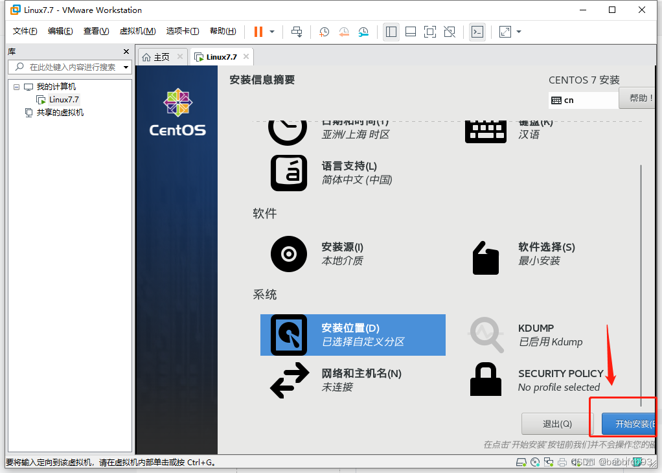The width and height of the screenshot is (662, 473).
Task: Collapse the 我的计算机 tree node
Action: click(16, 87)
